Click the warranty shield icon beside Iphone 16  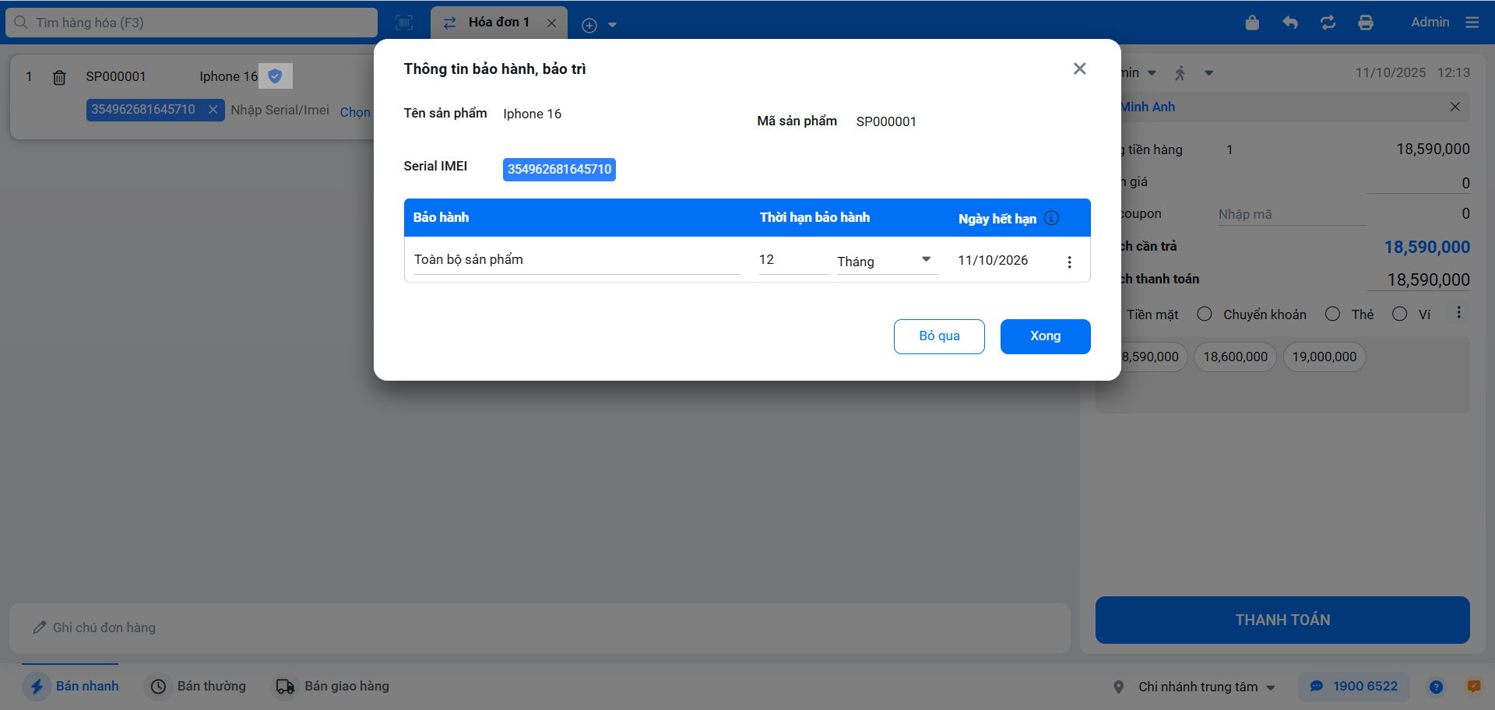(275, 76)
